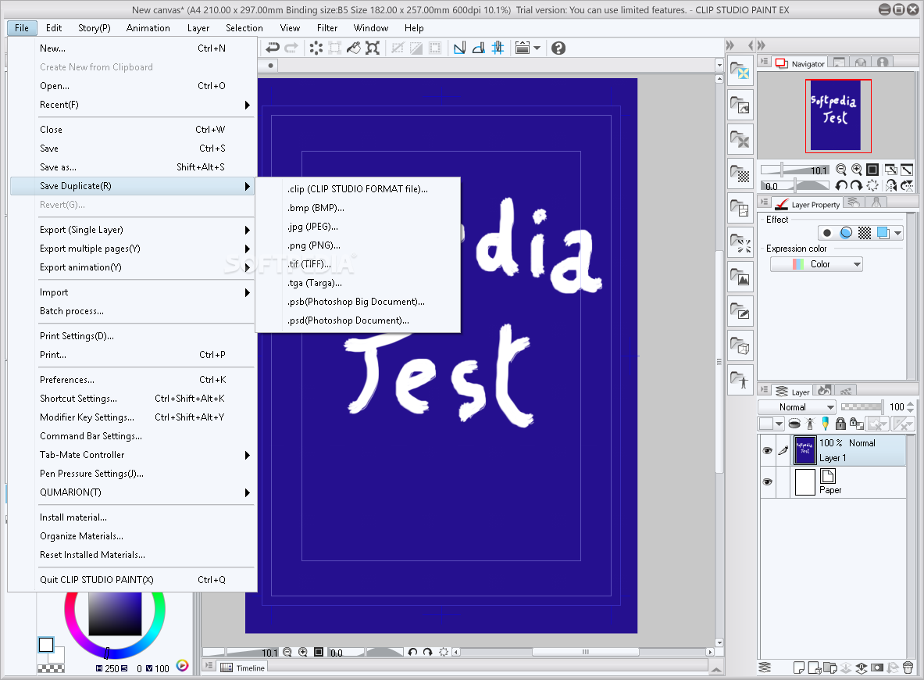
Task: Expand the Export (Single Layer) submenu
Action: coord(132,230)
